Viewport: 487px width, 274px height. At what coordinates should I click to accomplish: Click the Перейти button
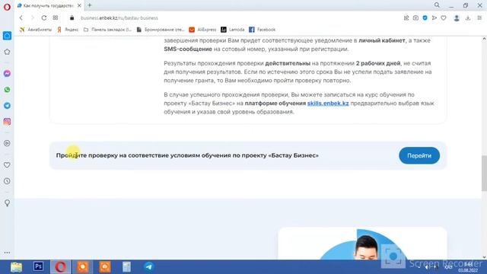pos(419,155)
